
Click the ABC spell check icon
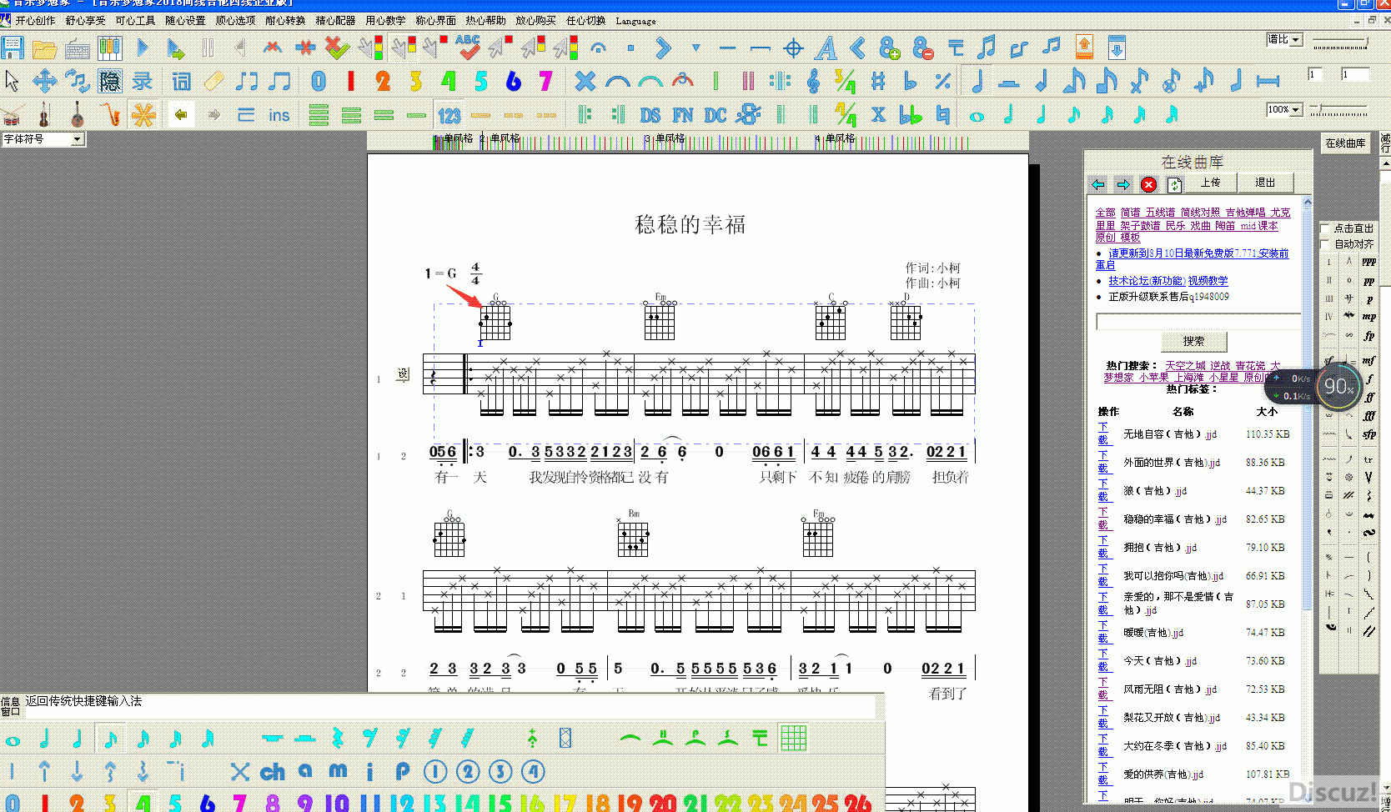tap(468, 47)
